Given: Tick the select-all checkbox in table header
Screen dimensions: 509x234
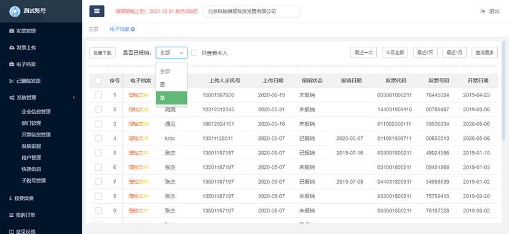Looking at the screenshot, I should tap(98, 80).
